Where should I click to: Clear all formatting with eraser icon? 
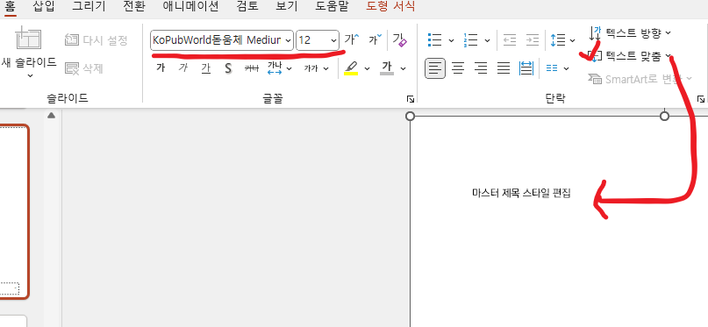click(x=399, y=39)
